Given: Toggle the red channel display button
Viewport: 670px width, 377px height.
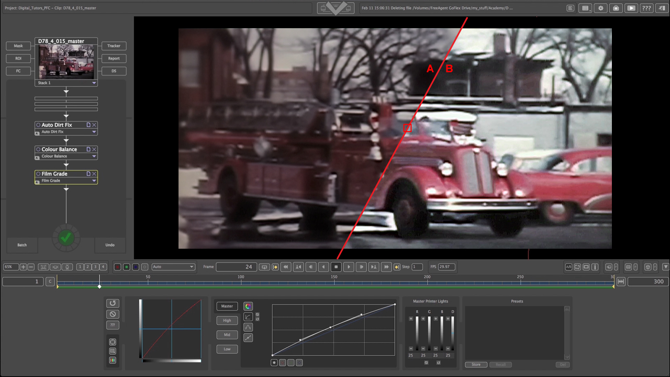Looking at the screenshot, I should [118, 267].
